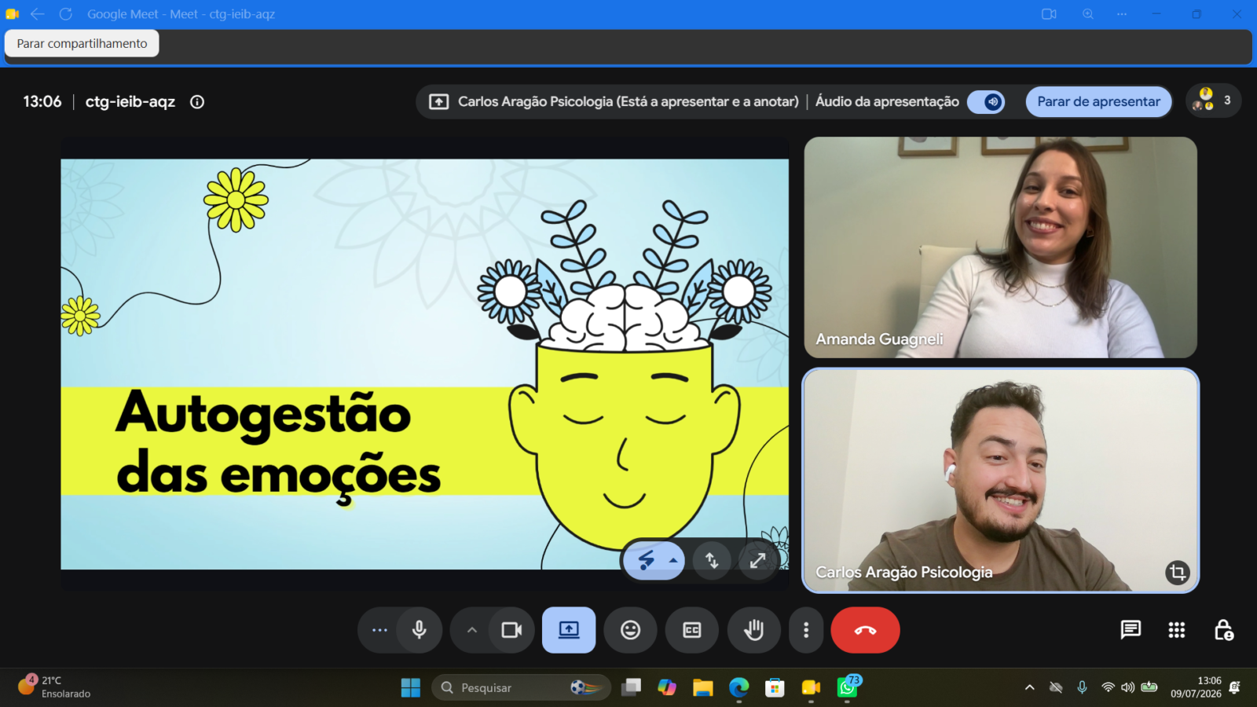Viewport: 1257px width, 707px height.
Task: Open the emoji reactions button
Action: pos(630,630)
